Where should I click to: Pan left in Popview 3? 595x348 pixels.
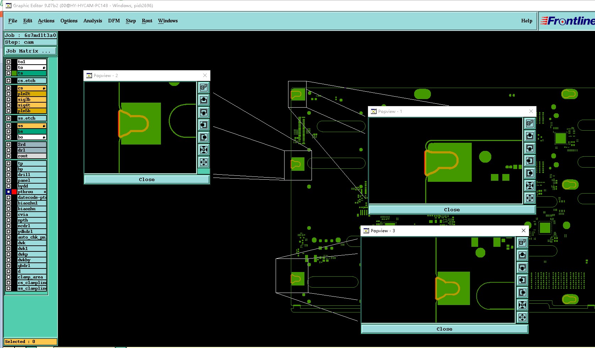coord(522,280)
